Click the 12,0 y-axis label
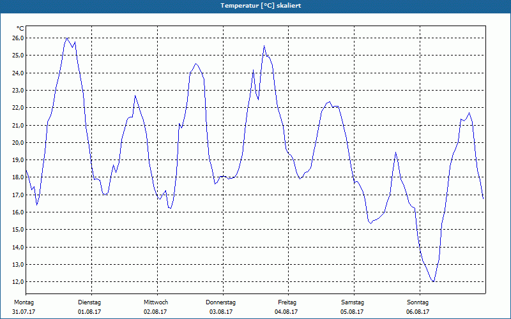This screenshot has width=511, height=319. point(19,282)
